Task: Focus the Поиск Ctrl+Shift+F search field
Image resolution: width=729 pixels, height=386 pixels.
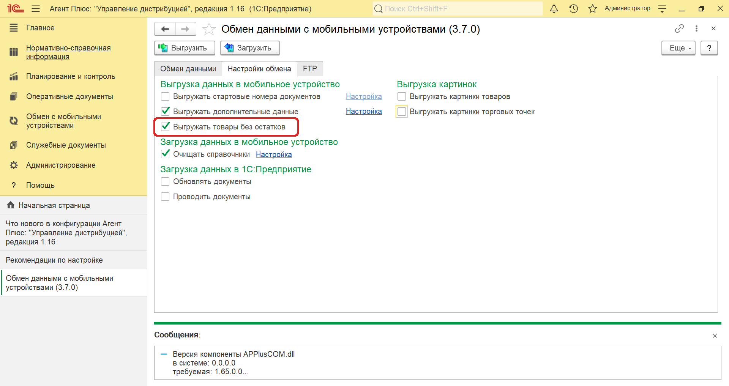Action: coord(458,8)
